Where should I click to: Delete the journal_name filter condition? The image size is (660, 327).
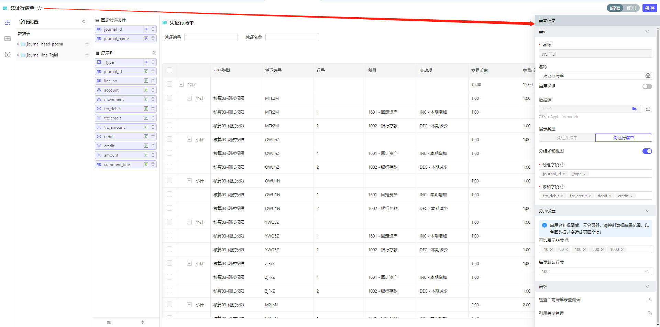[x=153, y=38]
